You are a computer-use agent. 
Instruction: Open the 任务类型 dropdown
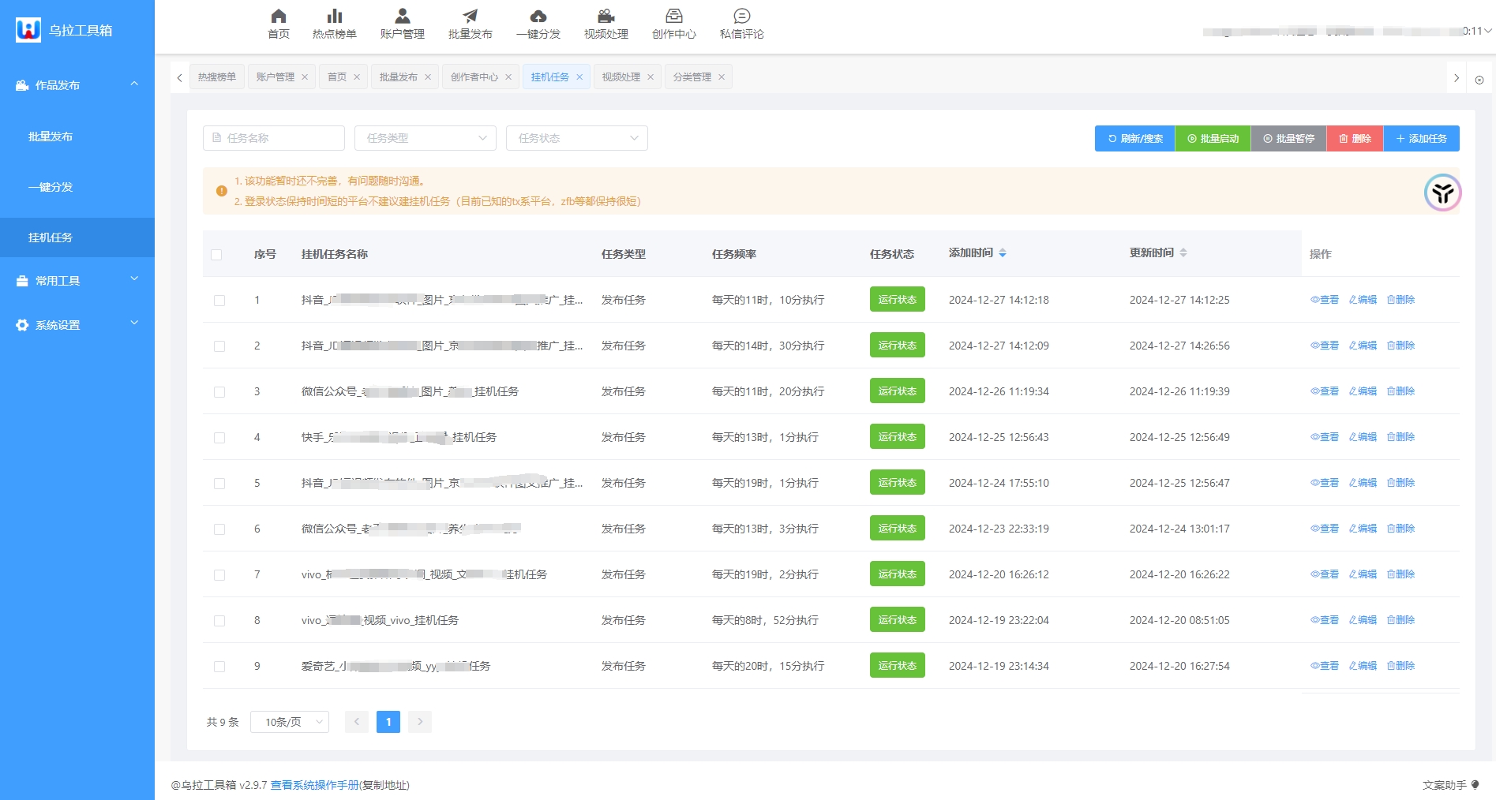(426, 138)
